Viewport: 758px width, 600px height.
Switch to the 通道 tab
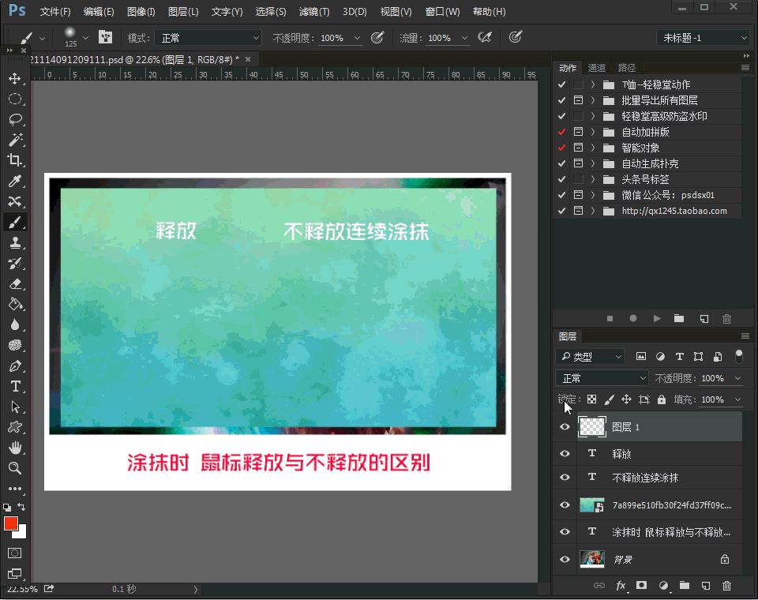coord(599,68)
